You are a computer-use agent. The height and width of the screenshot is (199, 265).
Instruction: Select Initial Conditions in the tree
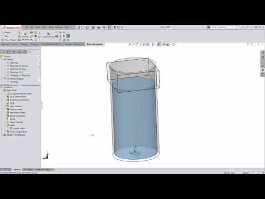(18, 116)
